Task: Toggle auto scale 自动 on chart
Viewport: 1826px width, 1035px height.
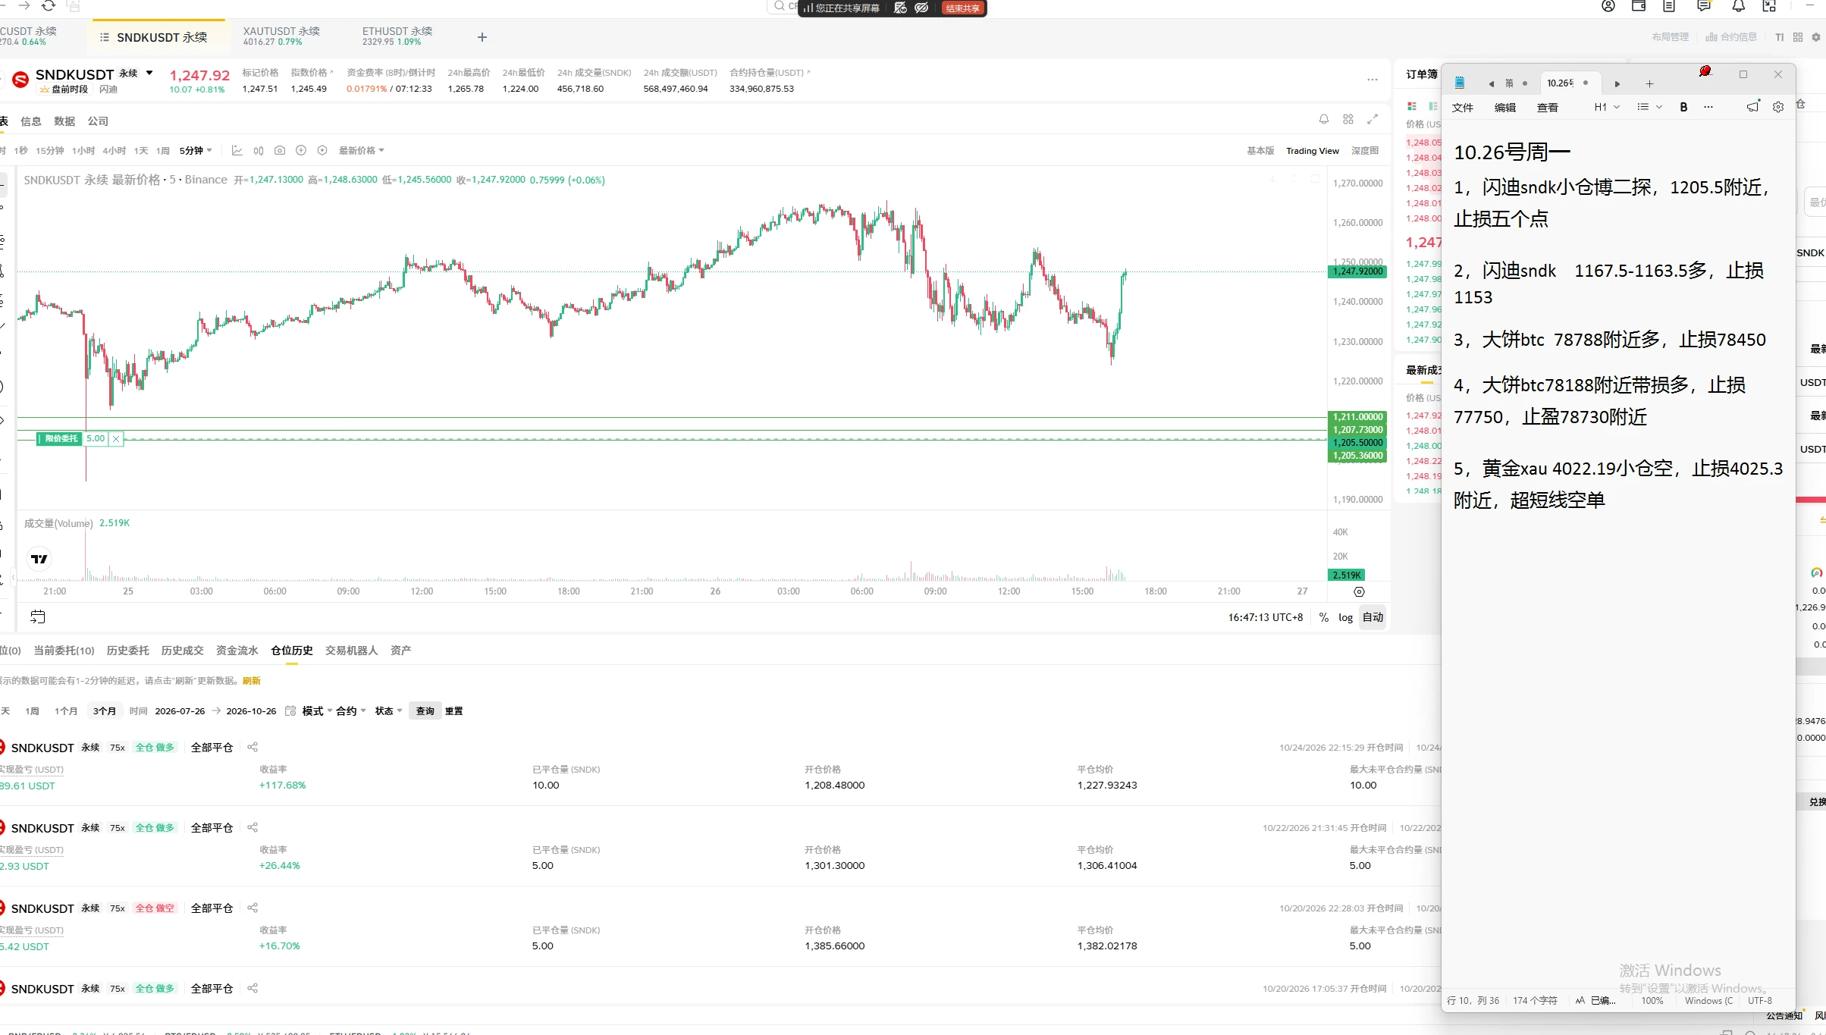Action: point(1373,618)
